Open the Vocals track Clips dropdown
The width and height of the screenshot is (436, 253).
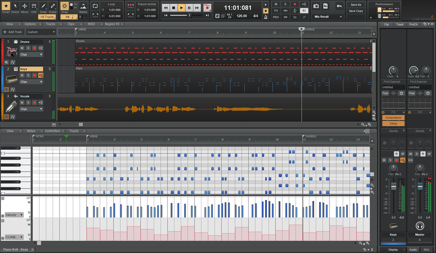[x=31, y=109]
